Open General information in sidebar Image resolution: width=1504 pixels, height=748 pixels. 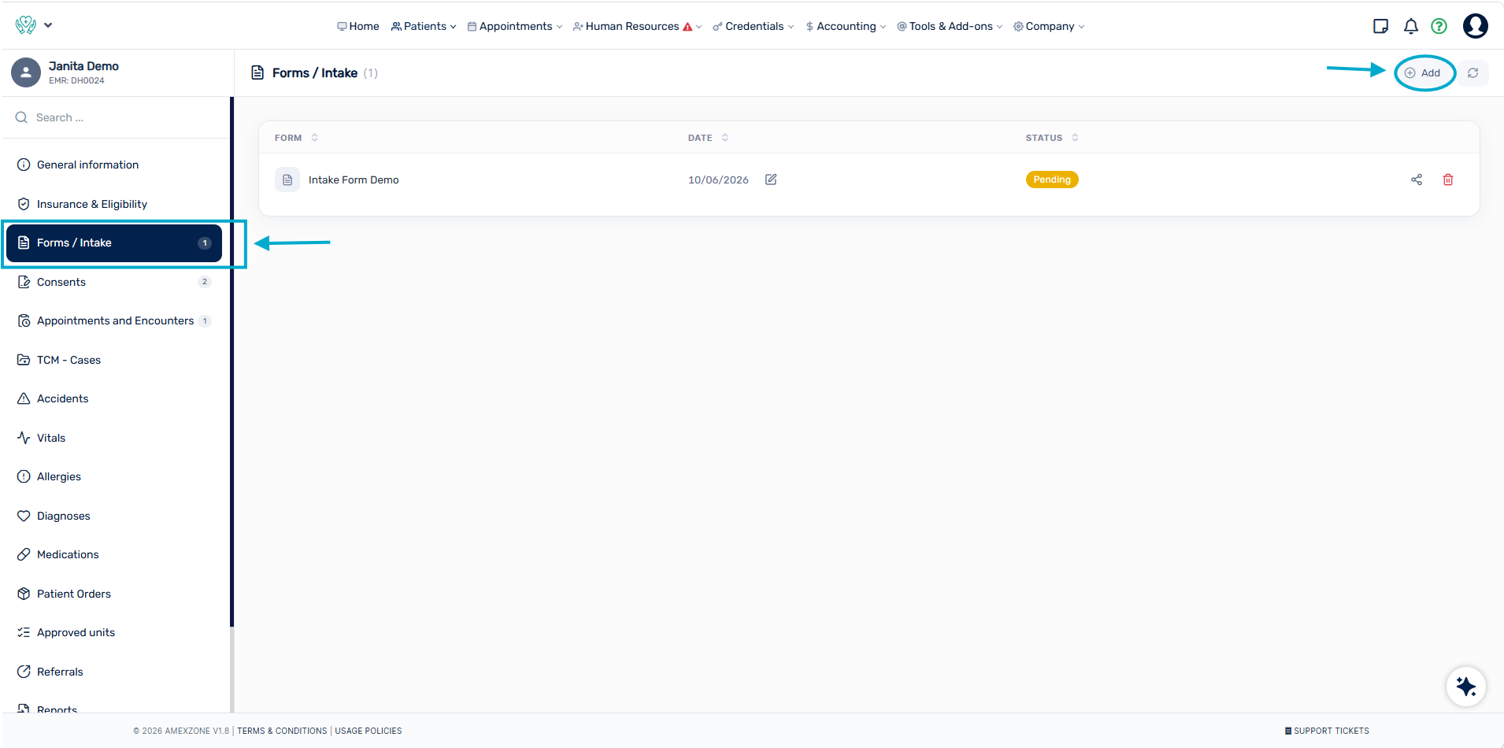115,165
